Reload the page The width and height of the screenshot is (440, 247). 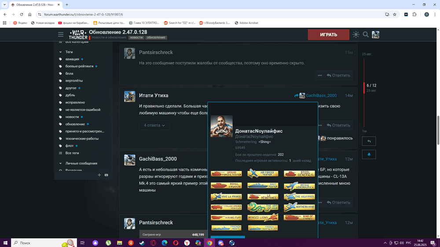(x=21, y=15)
